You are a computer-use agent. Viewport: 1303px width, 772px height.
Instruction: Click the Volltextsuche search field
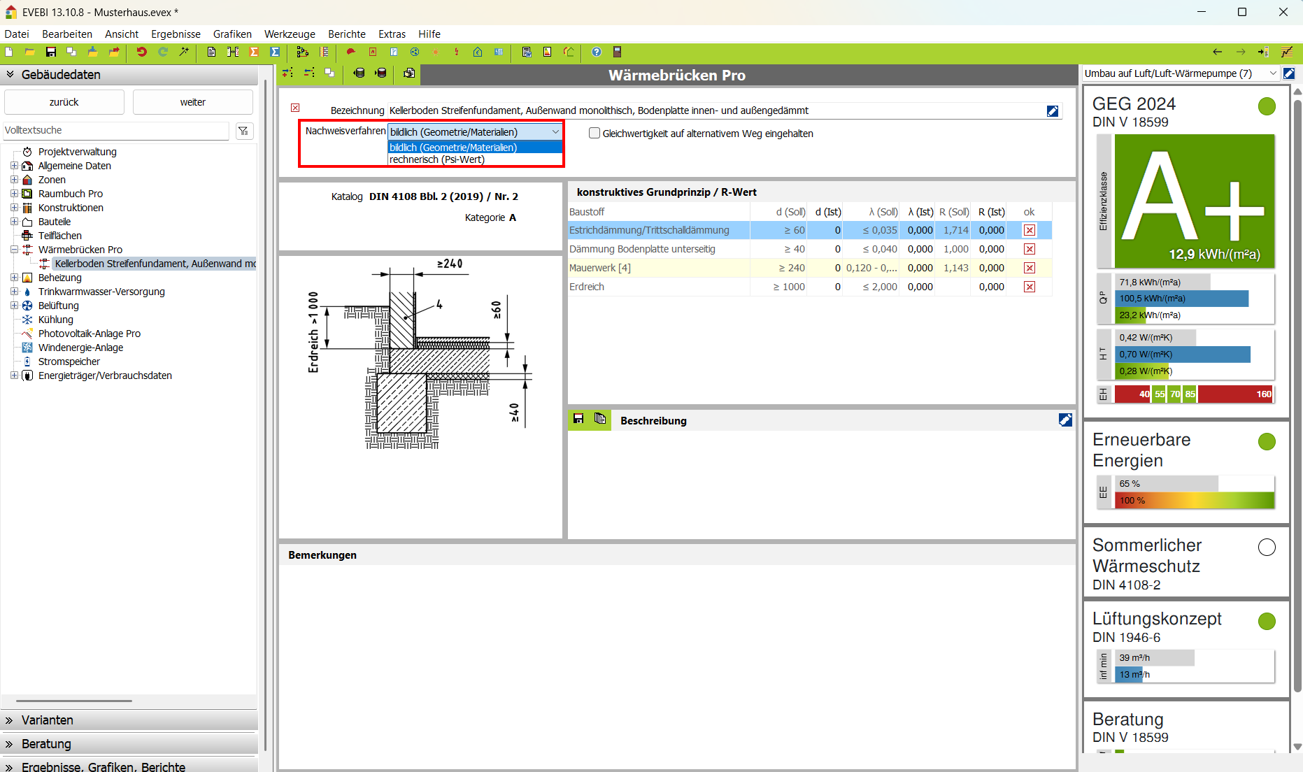(x=115, y=131)
